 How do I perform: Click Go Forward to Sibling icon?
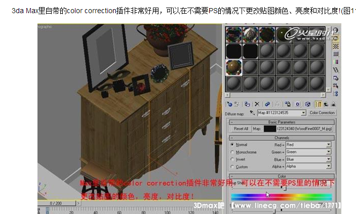(x=333, y=104)
